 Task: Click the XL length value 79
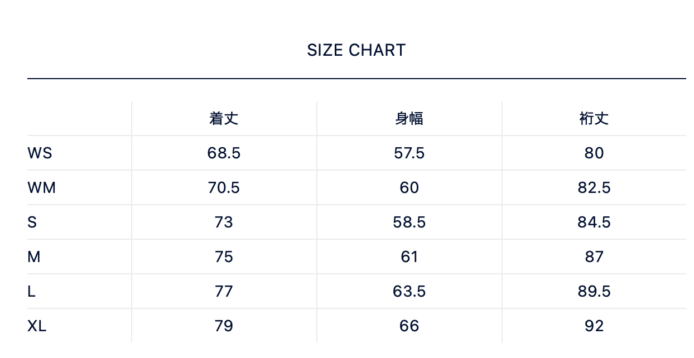click(x=224, y=326)
